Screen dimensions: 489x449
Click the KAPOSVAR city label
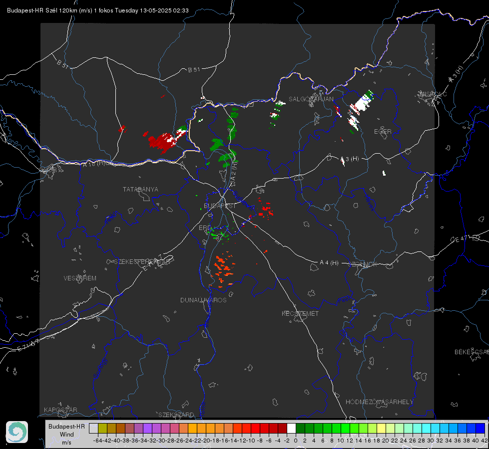60,410
